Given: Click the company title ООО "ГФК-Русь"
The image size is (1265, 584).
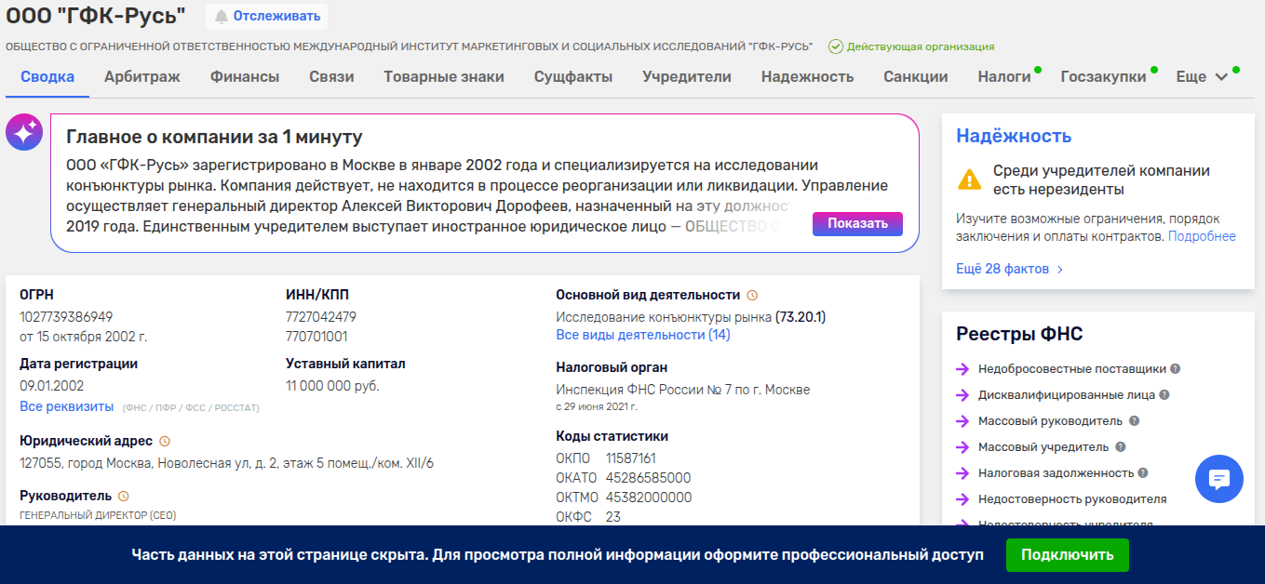Looking at the screenshot, I should (x=96, y=16).
